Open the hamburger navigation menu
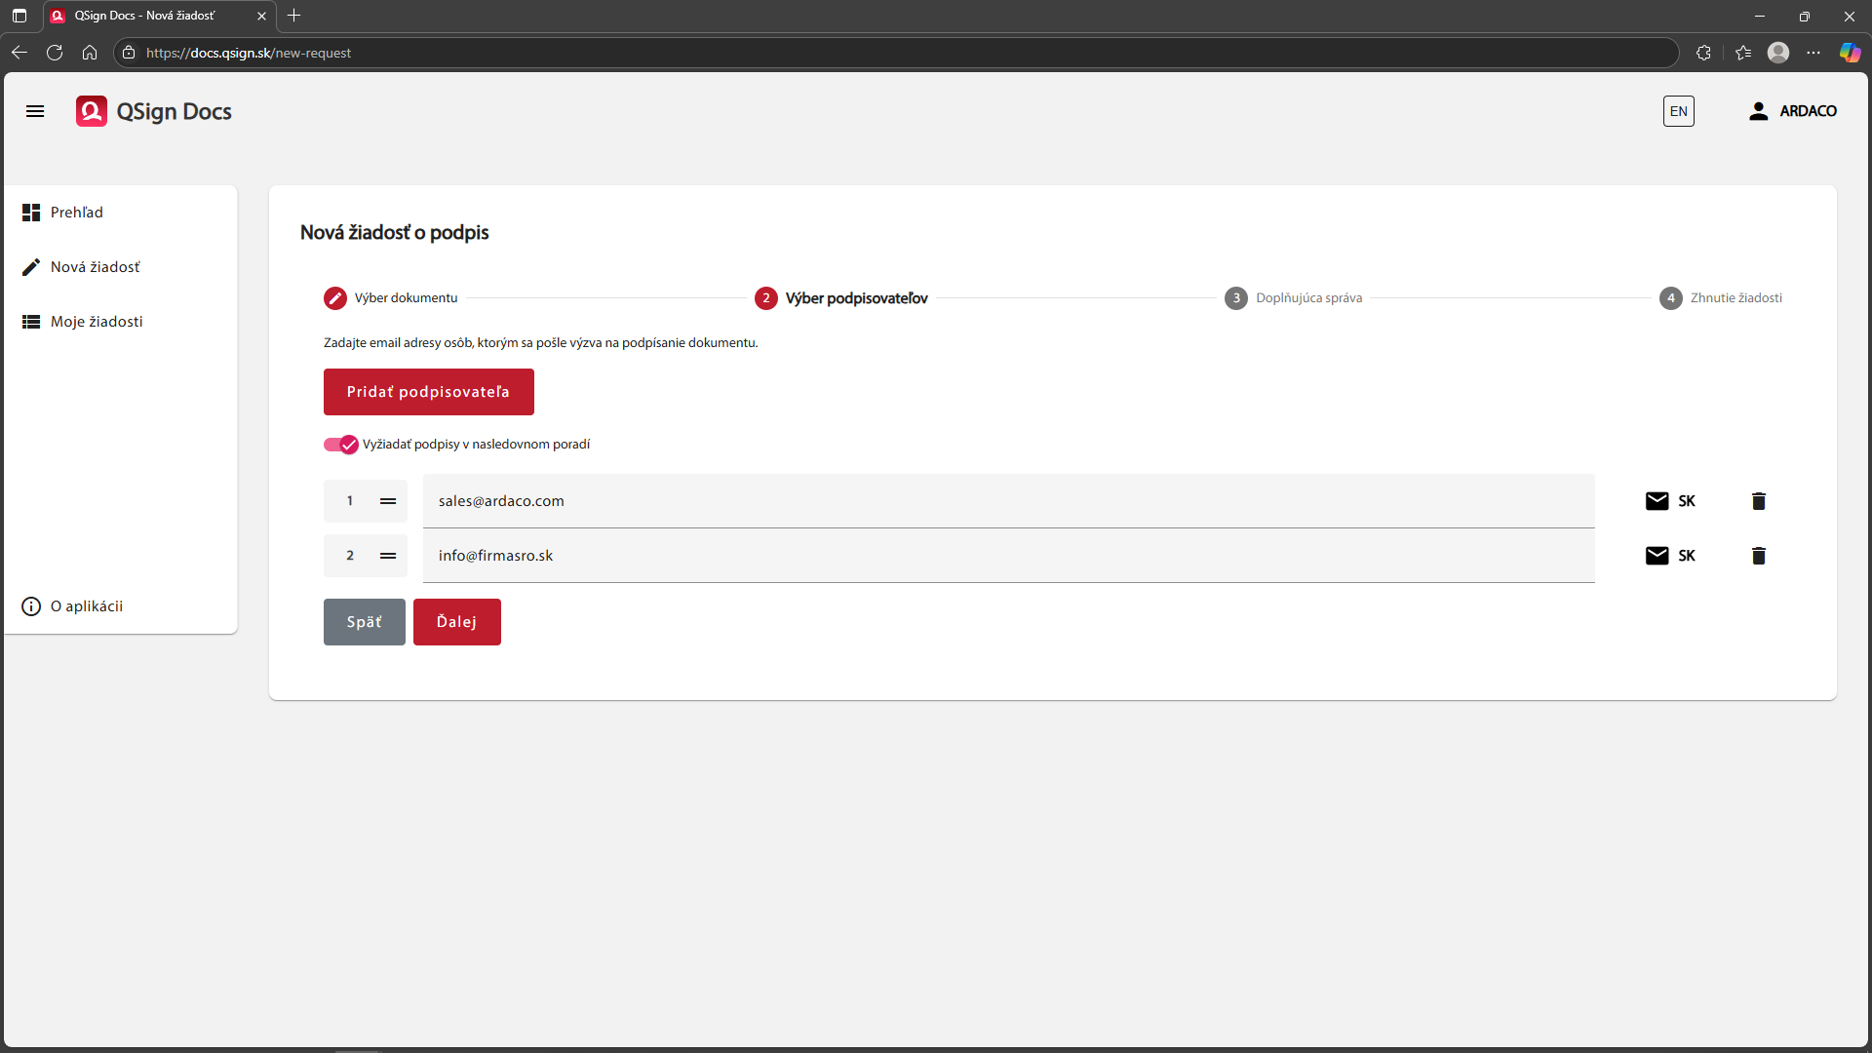1872x1053 pixels. point(35,111)
